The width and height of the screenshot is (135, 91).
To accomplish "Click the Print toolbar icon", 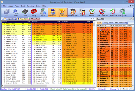I will (x=16, y=12).
